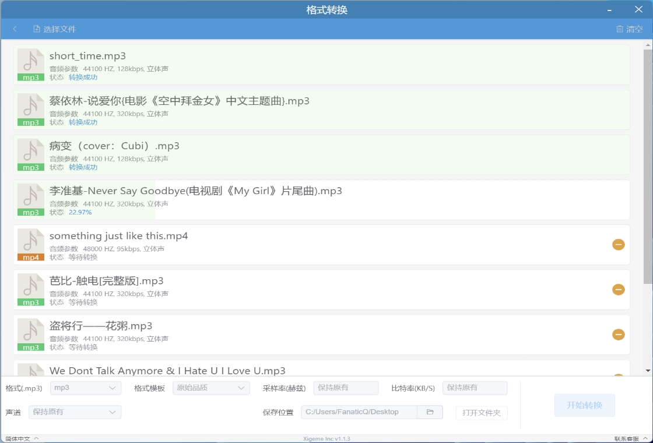
Task: Open the 格式 mp3 dropdown
Action: [x=86, y=388]
